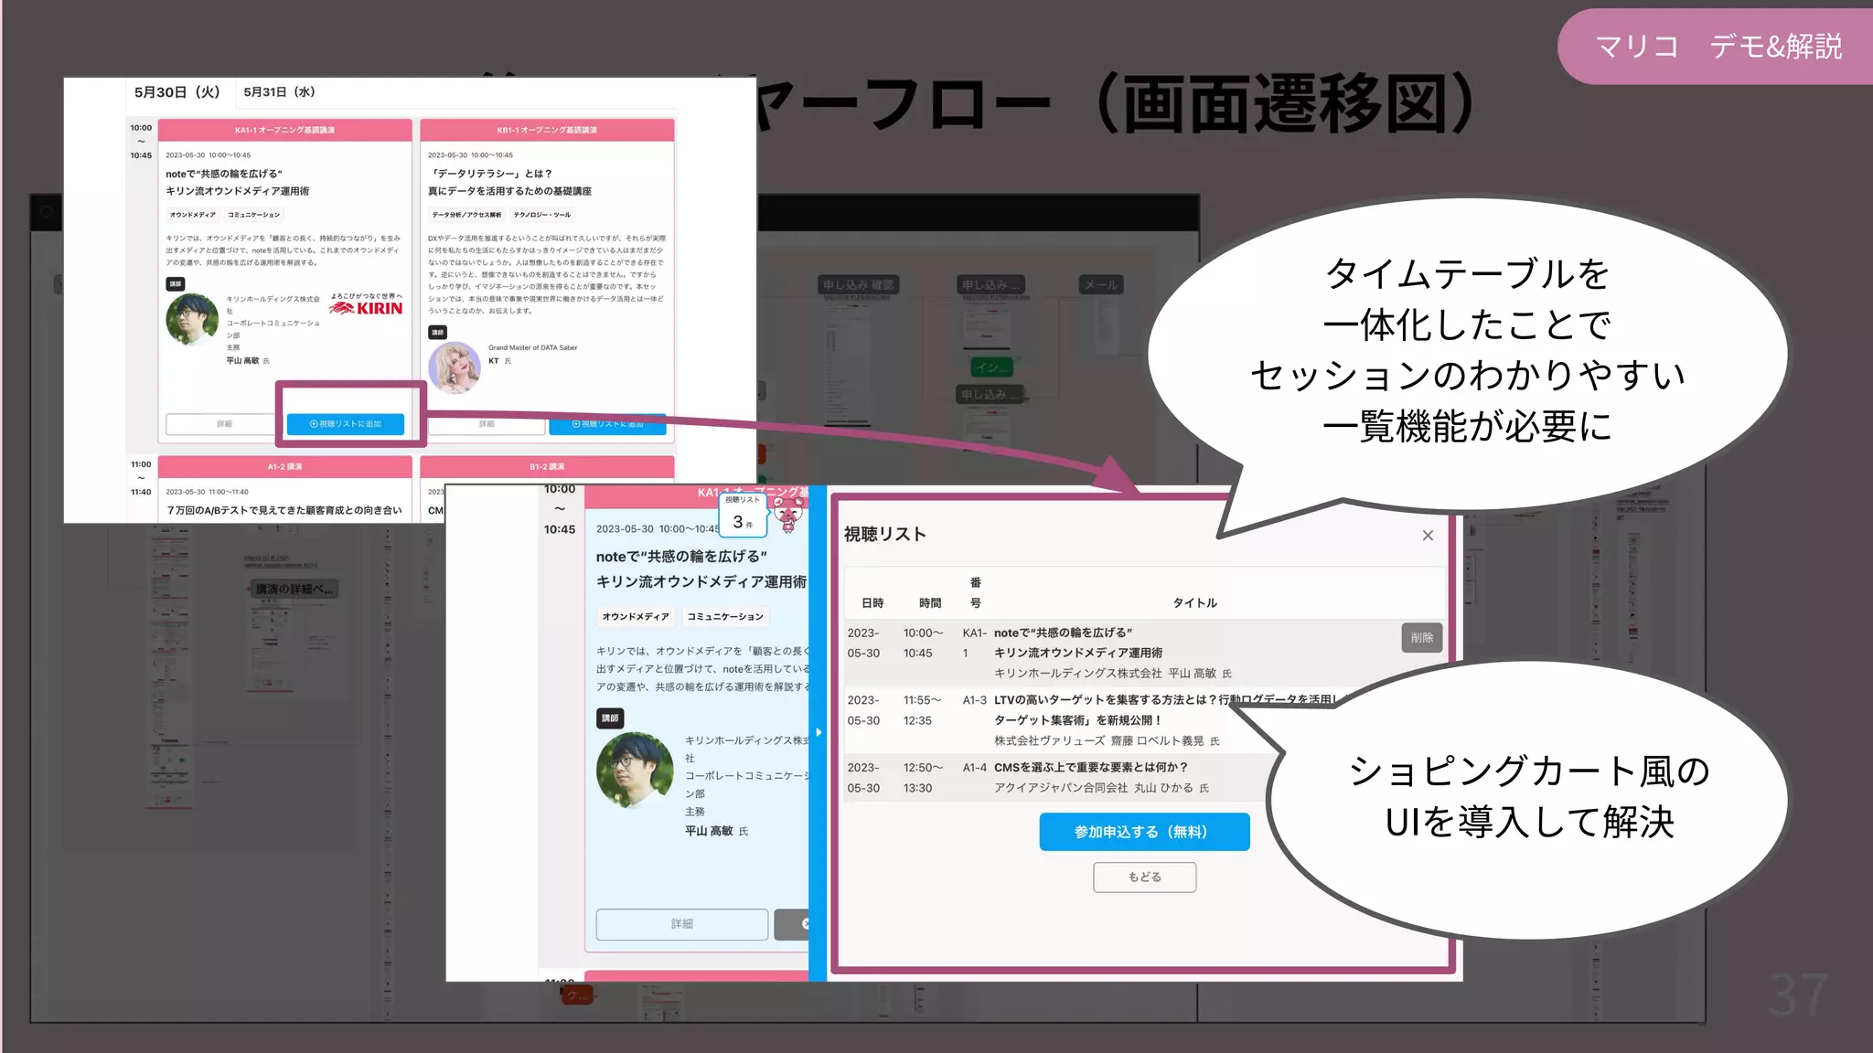Viewport: 1873px width, 1053px height.
Task: Click the データ分析/アクセス解析 tag
Action: pyautogui.click(x=466, y=215)
